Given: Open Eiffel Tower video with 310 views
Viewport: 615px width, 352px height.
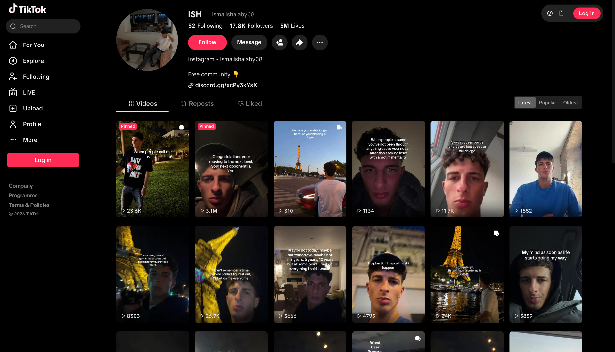Looking at the screenshot, I should pyautogui.click(x=310, y=169).
